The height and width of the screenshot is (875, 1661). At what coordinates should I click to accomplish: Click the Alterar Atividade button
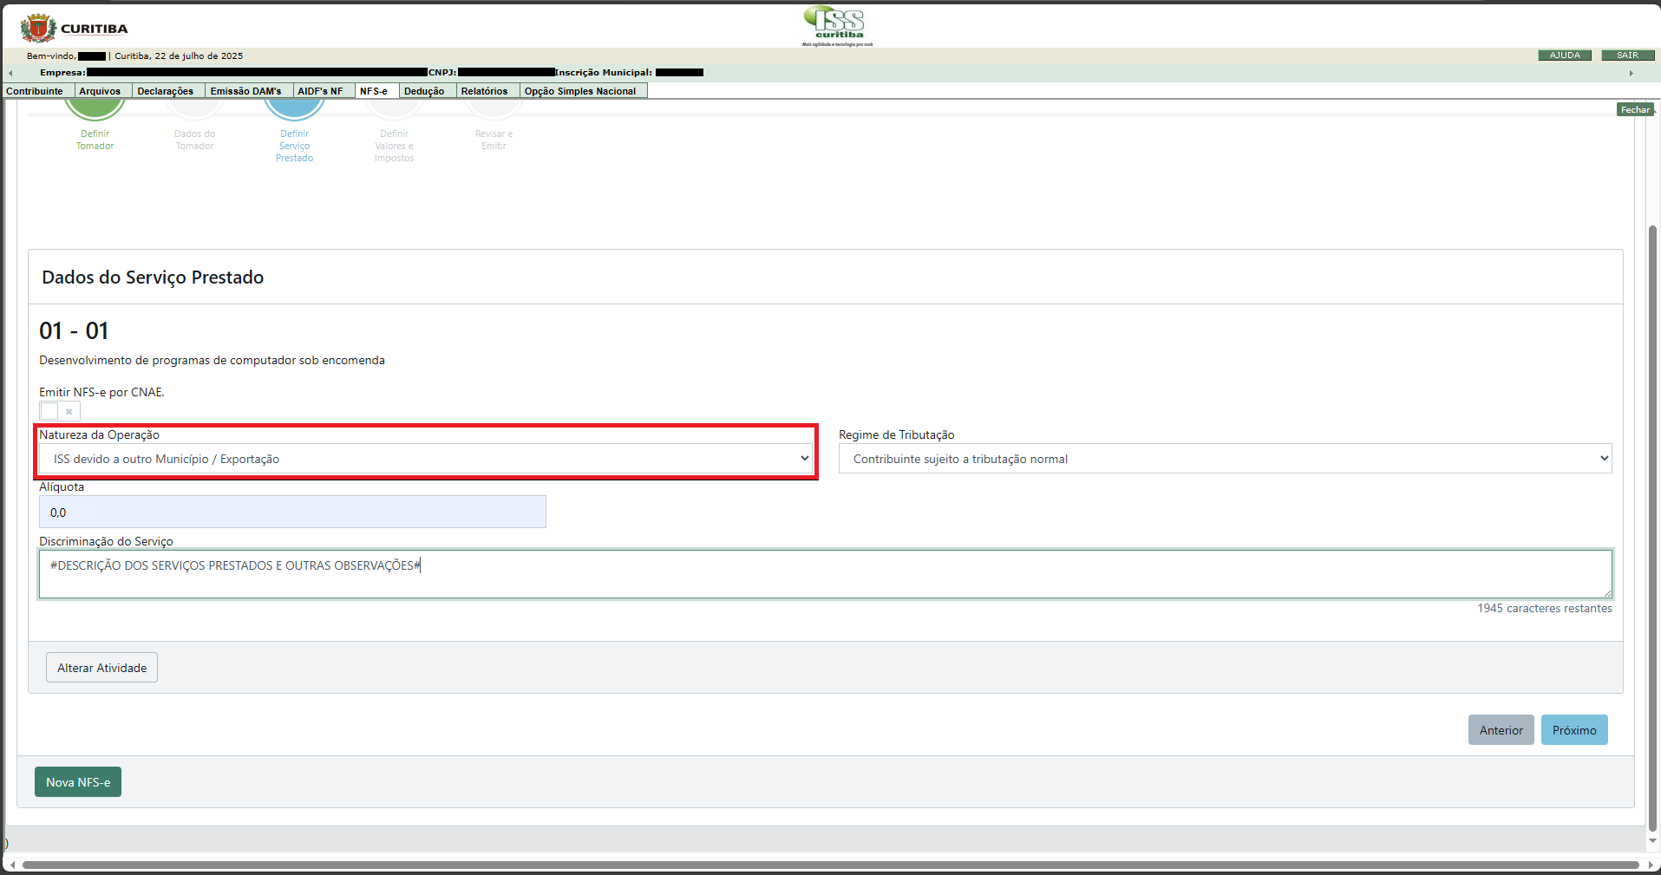pyautogui.click(x=101, y=668)
